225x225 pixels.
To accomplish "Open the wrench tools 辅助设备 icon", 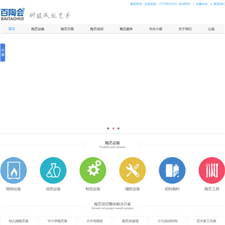I will (x=132, y=170).
